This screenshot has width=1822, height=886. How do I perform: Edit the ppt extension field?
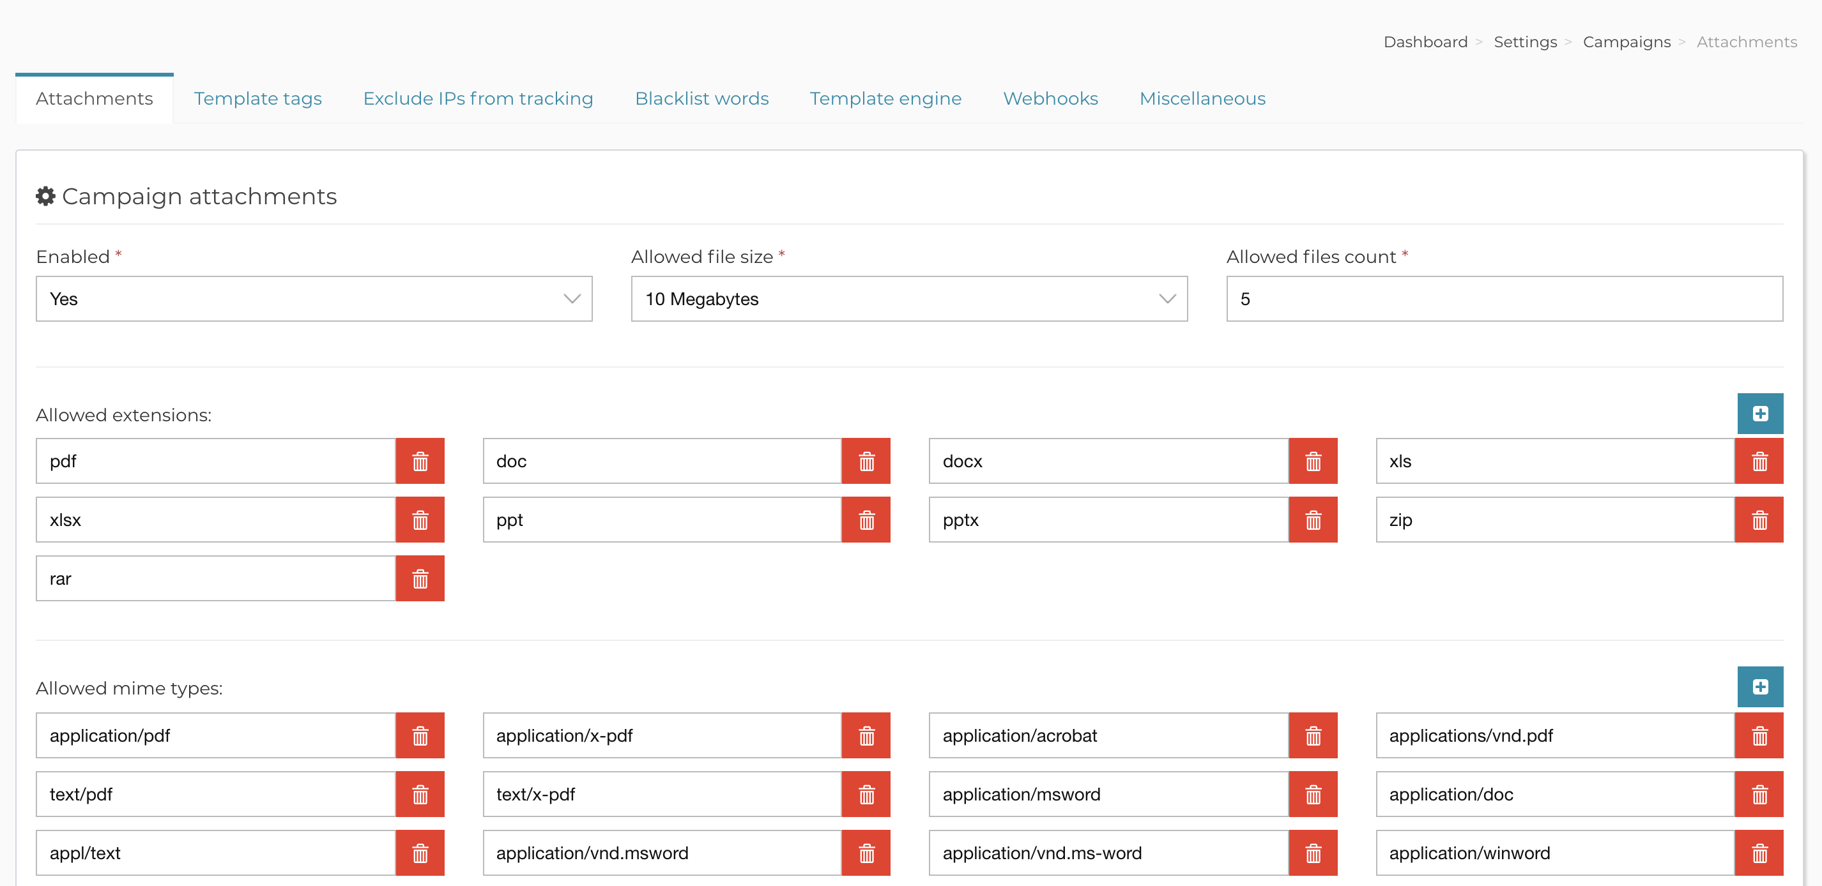tap(662, 520)
